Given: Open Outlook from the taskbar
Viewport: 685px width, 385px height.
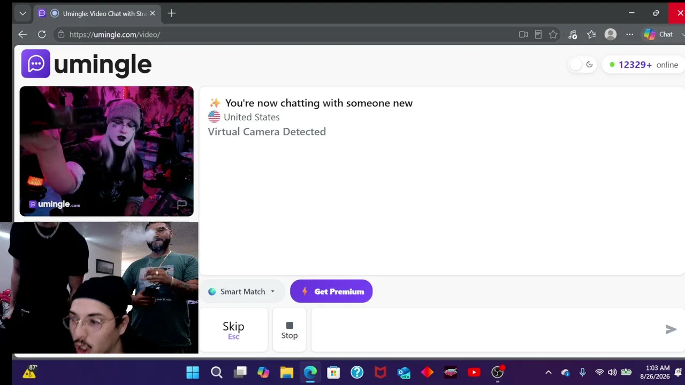Looking at the screenshot, I should tap(404, 372).
